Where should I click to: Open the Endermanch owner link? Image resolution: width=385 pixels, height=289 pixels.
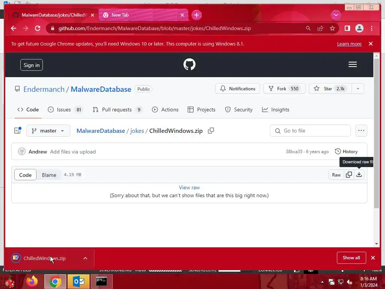(44, 89)
